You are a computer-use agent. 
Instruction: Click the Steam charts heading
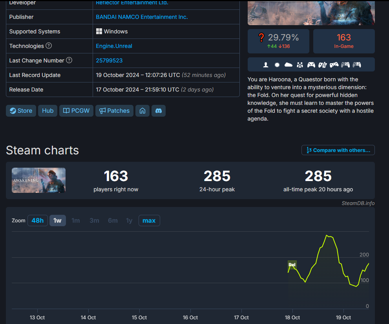42,150
